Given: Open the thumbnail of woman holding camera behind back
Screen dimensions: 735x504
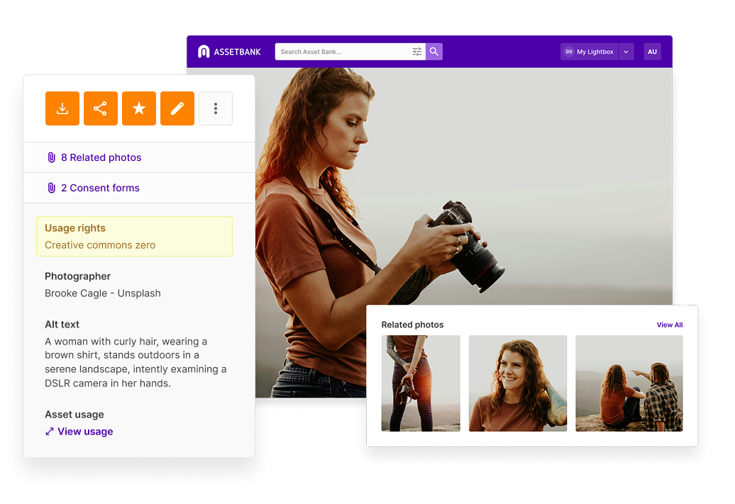Looking at the screenshot, I should click(421, 383).
